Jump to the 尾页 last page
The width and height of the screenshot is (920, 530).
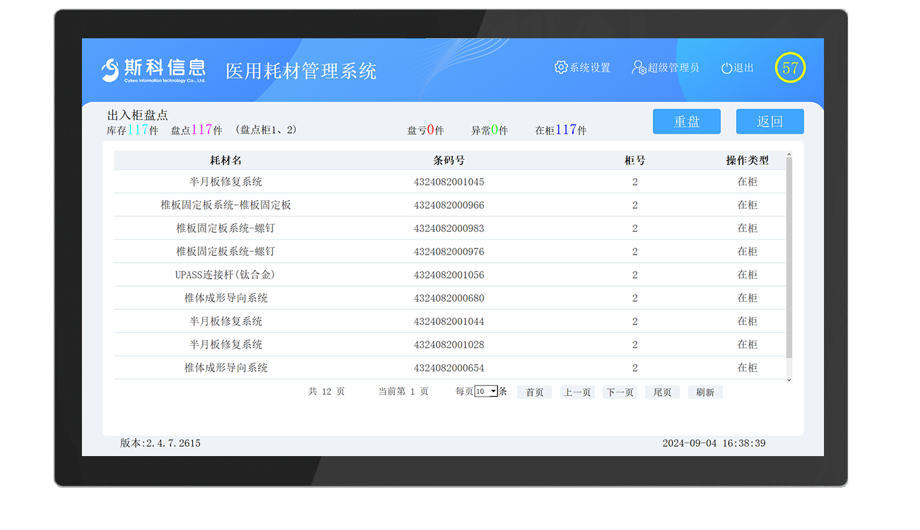[x=662, y=392]
